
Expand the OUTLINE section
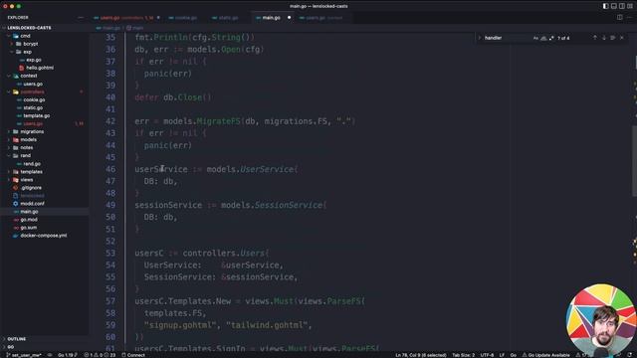tap(45, 339)
